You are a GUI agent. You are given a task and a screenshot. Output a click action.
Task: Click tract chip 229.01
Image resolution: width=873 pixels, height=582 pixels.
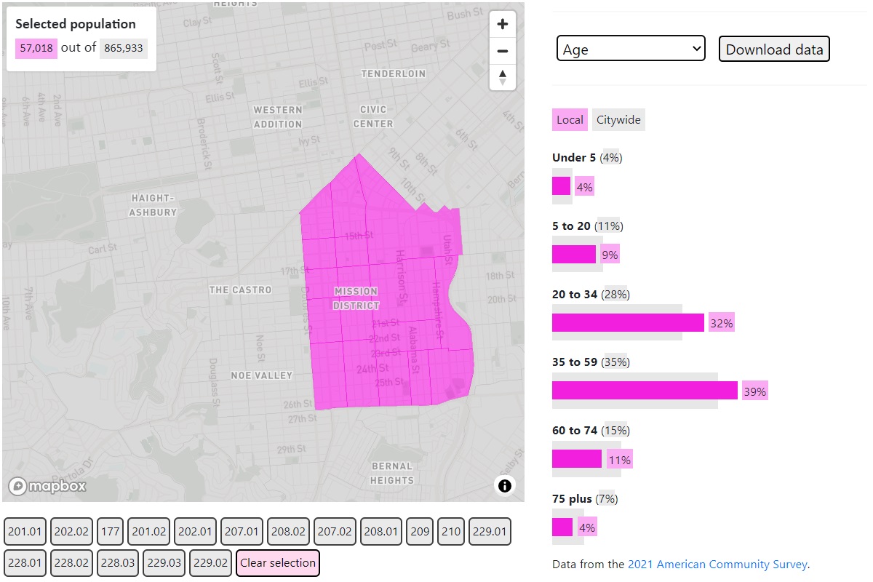(x=490, y=532)
